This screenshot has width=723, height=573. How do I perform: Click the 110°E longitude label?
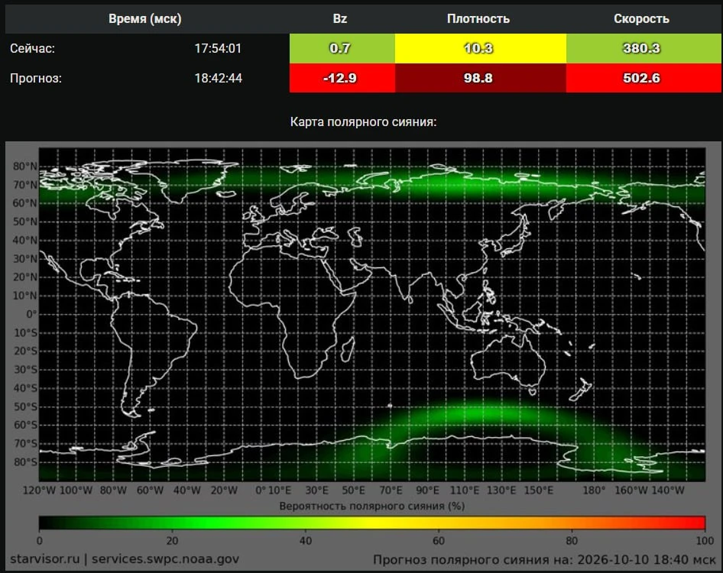tap(465, 490)
